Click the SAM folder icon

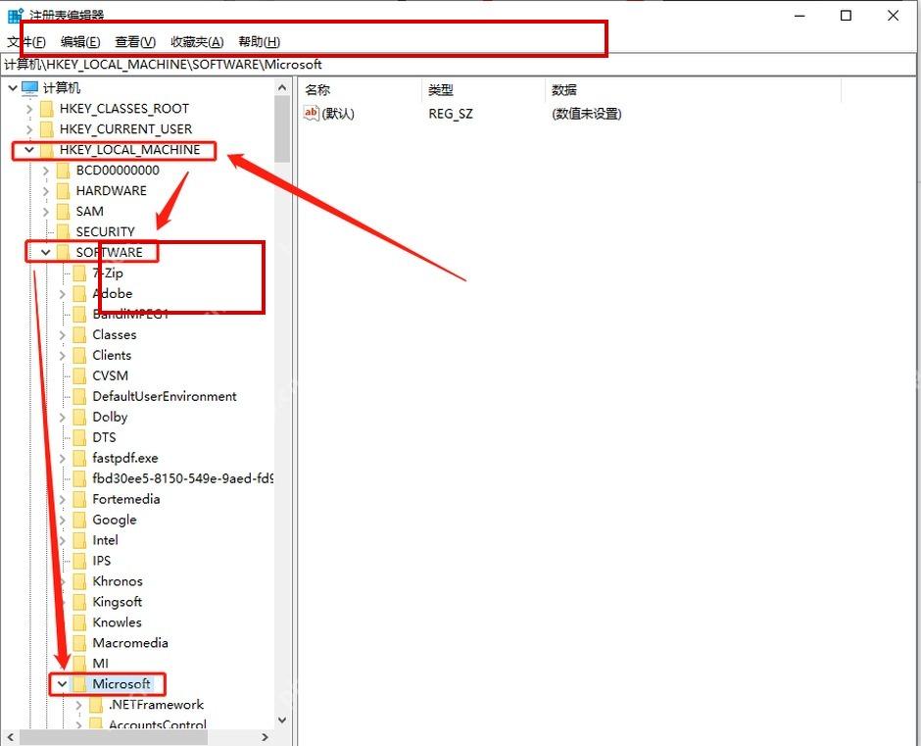[63, 212]
